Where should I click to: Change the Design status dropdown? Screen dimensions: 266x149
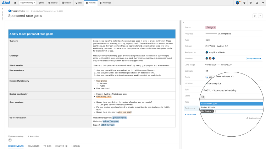coord(211,28)
